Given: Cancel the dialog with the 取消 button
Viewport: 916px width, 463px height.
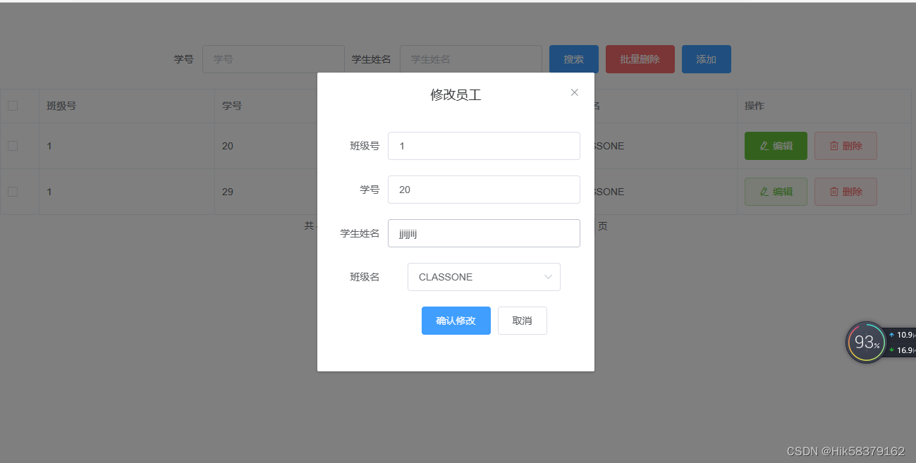Looking at the screenshot, I should [522, 321].
